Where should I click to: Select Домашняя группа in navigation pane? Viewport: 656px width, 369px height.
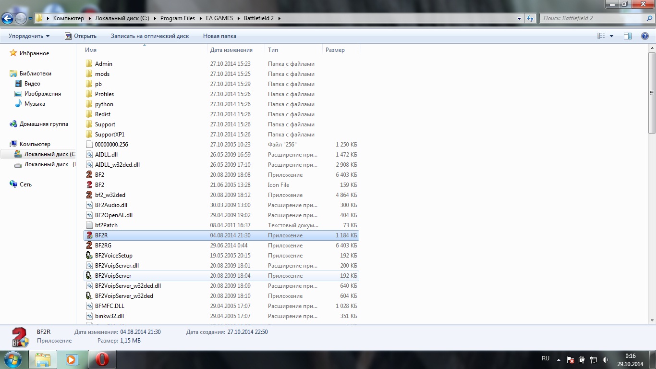click(44, 124)
